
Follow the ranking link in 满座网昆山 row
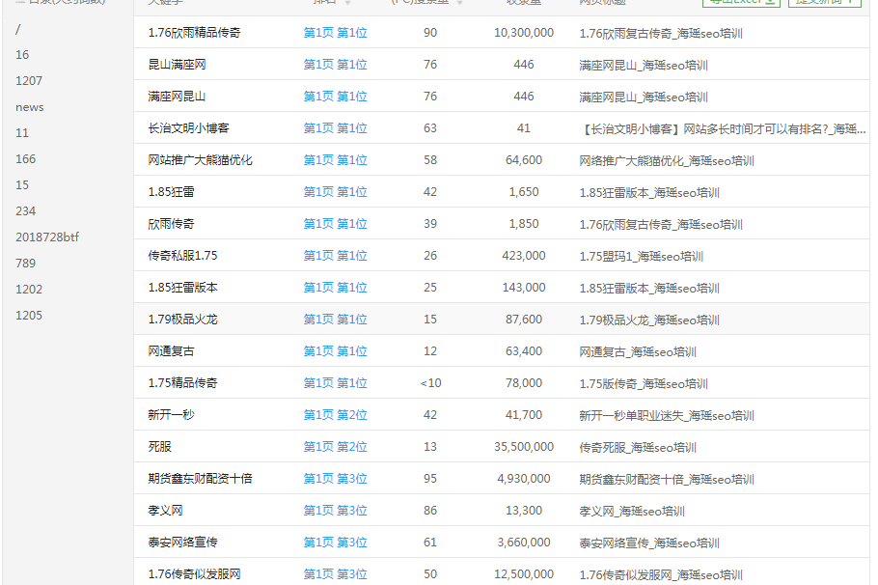pyautogui.click(x=336, y=97)
